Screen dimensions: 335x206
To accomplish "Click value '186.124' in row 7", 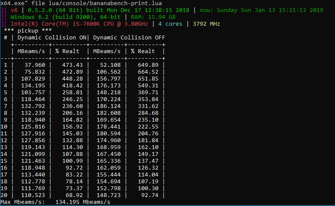I will click(109, 106).
